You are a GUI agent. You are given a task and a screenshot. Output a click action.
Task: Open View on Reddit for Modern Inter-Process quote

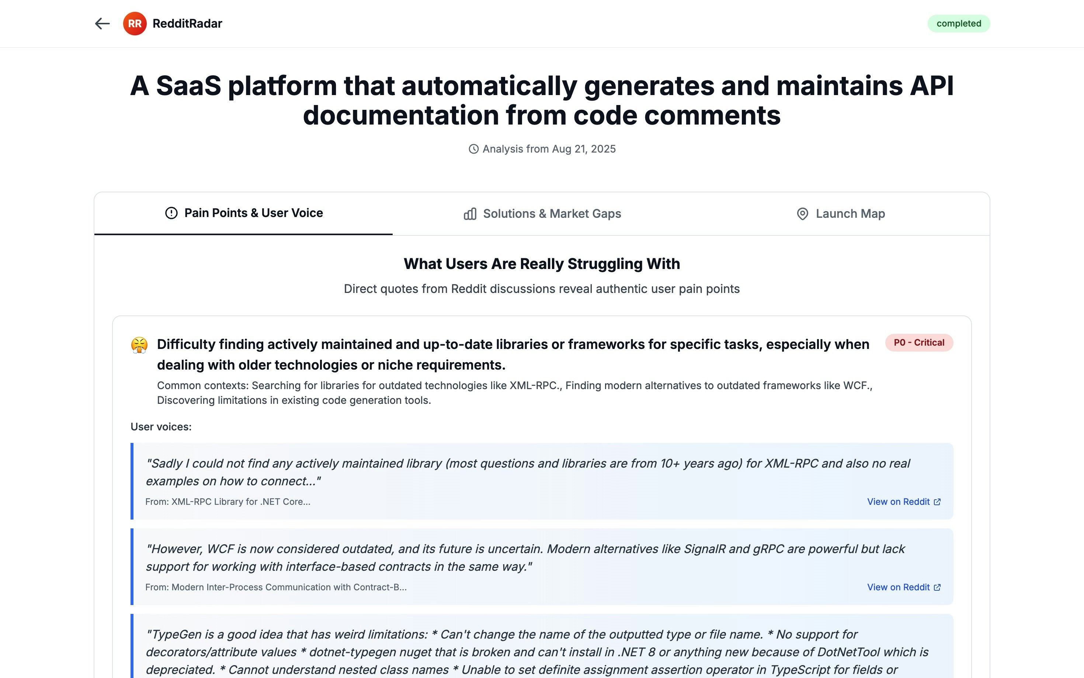[904, 587]
